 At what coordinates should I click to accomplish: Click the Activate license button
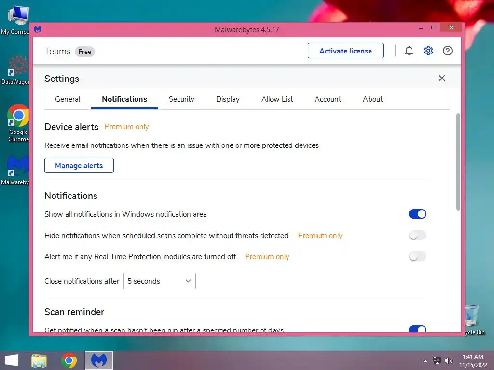pyautogui.click(x=345, y=51)
